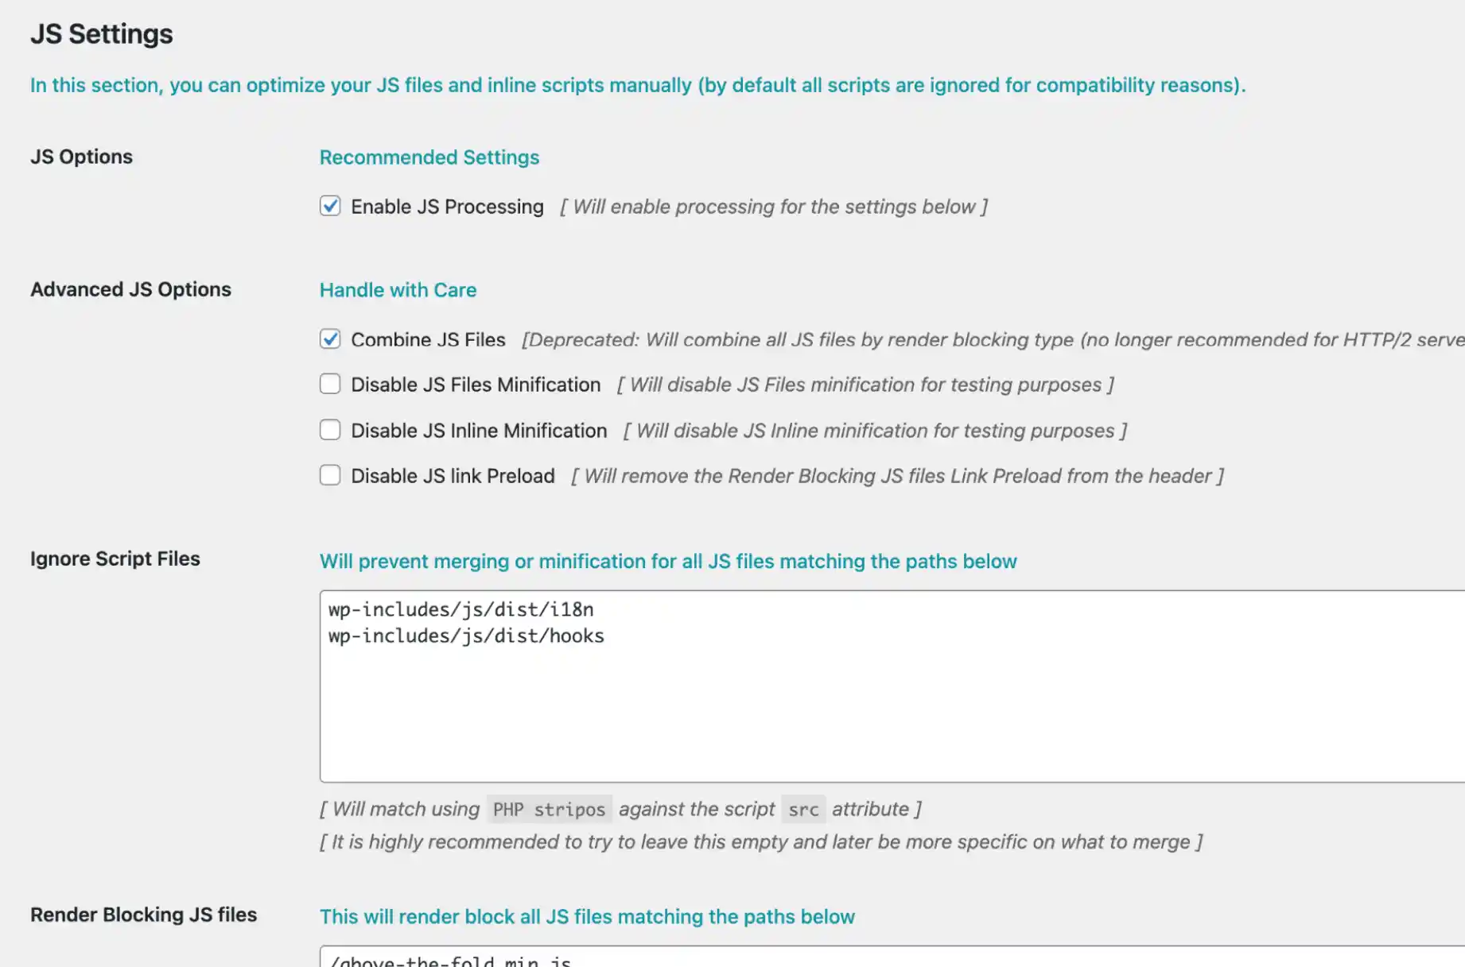Click the src code tag
This screenshot has height=967, width=1465.
pyautogui.click(x=803, y=809)
